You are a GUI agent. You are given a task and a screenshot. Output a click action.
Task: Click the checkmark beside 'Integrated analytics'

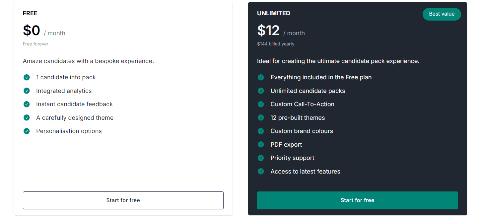point(27,91)
